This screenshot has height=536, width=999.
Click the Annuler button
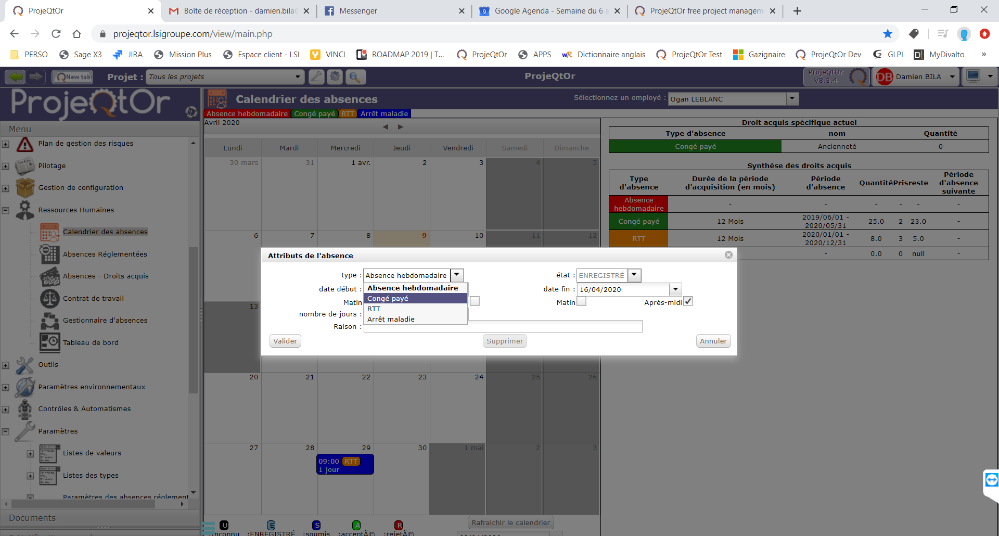pos(713,341)
